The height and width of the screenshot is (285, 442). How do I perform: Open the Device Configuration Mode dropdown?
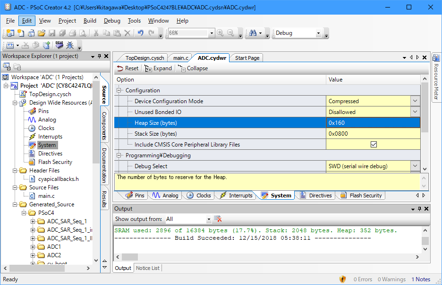pos(415,101)
